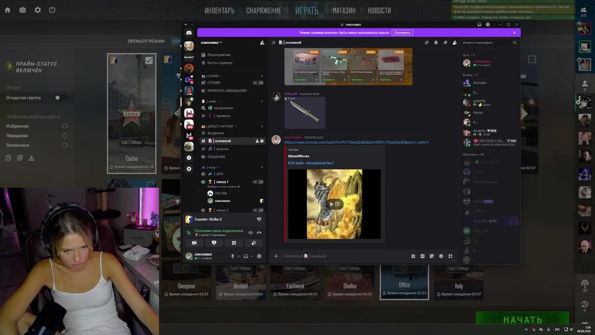Open сэксневил server dropdown menu
The width and height of the screenshot is (595, 335).
(212, 42)
